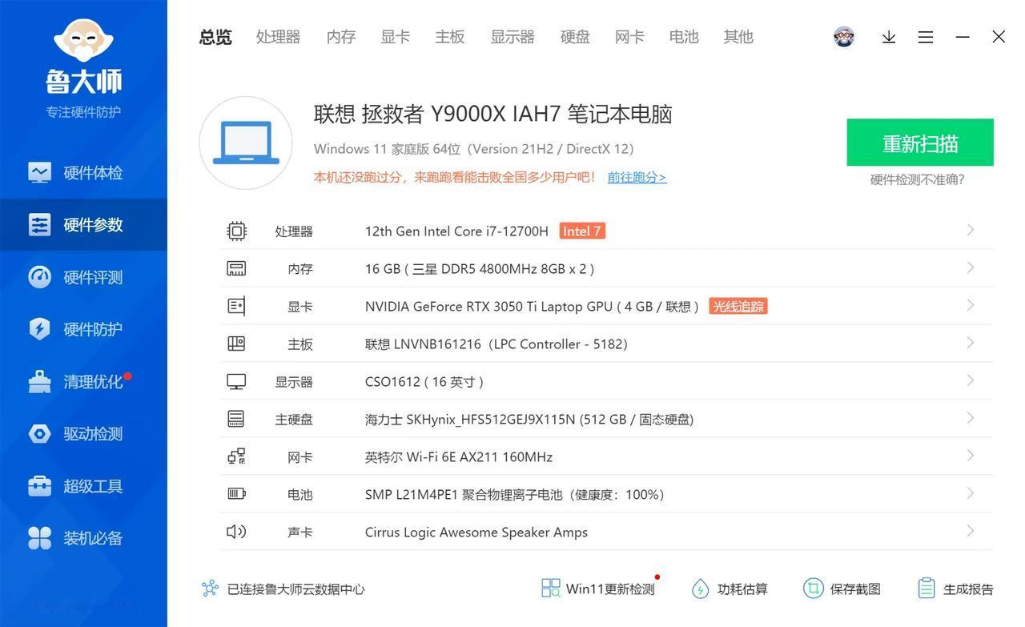Click the sound card speaker icon

pos(236,532)
